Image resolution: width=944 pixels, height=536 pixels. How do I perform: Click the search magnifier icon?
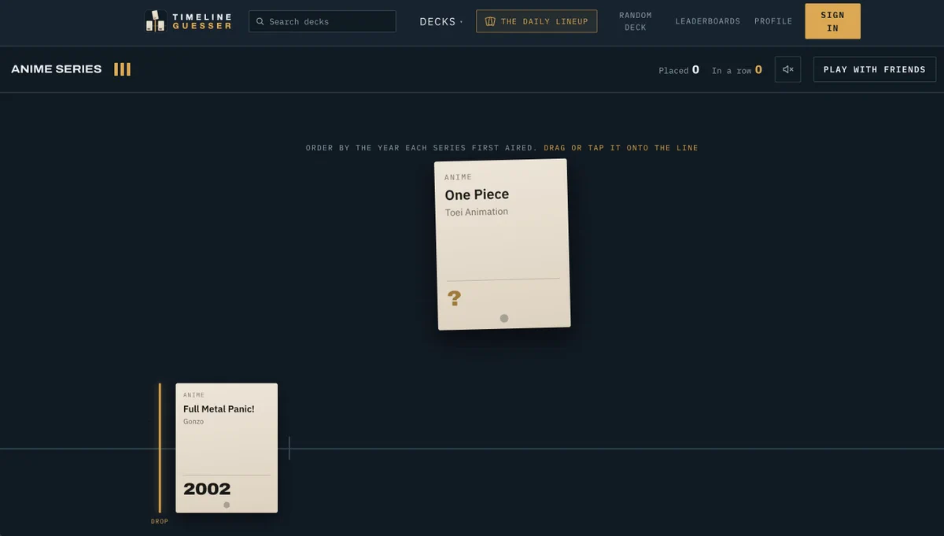point(260,21)
